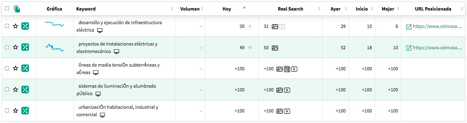Image resolution: width=467 pixels, height=123 pixels.
Task: Click desktop monitor icon beside 'urbanización habitacional' keyword
Action: pos(102,115)
